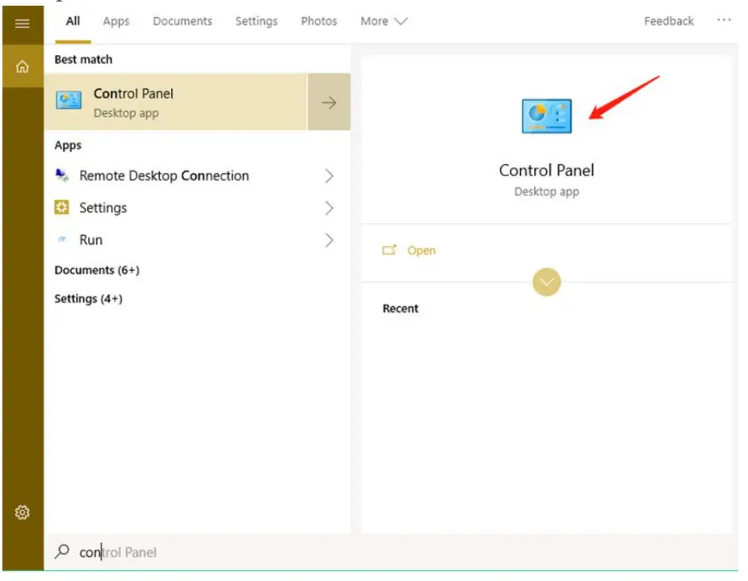
Task: Click the Control Panel icon in Best match
Action: (x=69, y=101)
